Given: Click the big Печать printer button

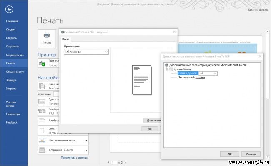Looking at the screenshot, I should click(47, 38).
